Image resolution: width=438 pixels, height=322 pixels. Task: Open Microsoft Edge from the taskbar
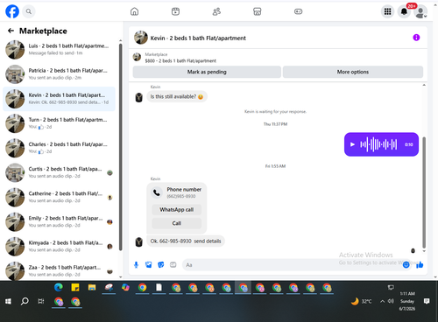pyautogui.click(x=59, y=288)
